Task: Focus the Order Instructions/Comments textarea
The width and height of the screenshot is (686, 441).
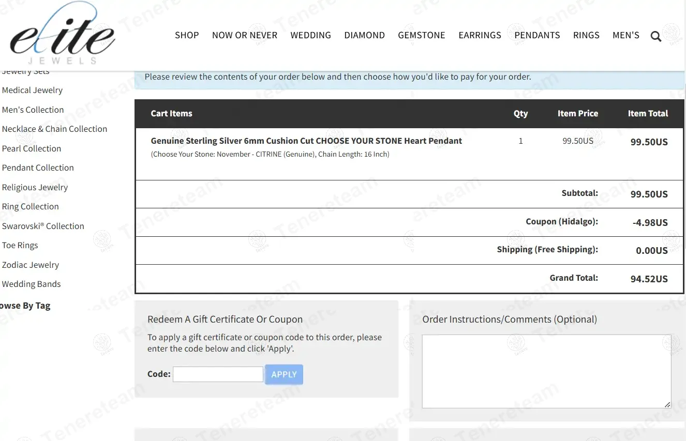Action: click(x=547, y=371)
